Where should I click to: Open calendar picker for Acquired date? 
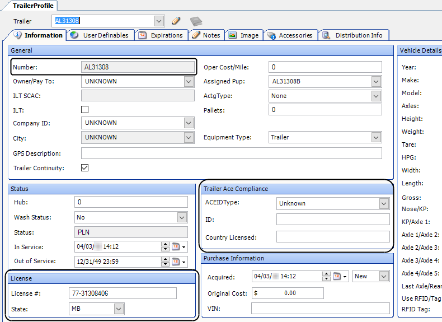point(337,276)
